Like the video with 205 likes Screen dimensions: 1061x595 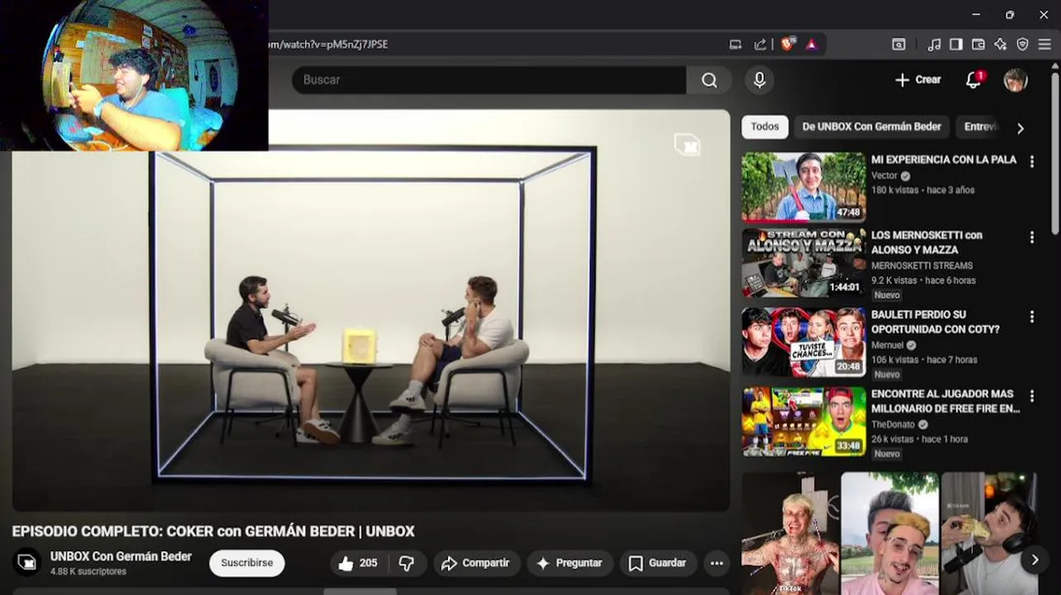pos(358,563)
